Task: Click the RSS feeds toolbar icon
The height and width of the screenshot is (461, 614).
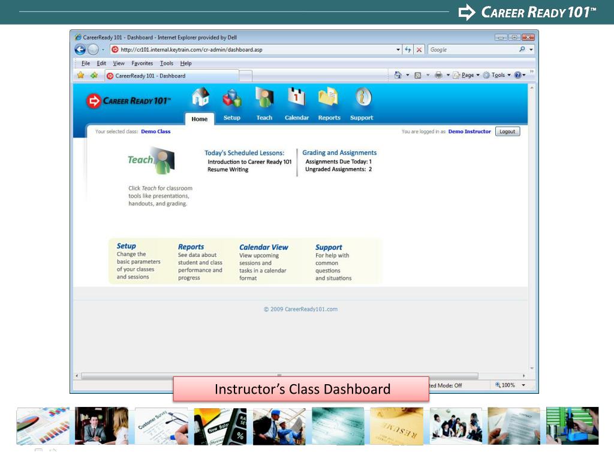Action: 418,75
